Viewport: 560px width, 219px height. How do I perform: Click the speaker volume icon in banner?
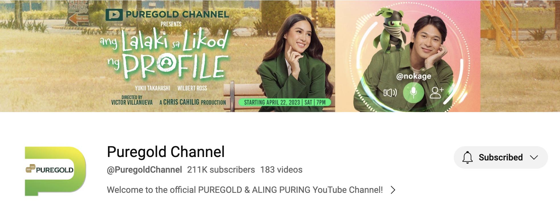(x=390, y=93)
